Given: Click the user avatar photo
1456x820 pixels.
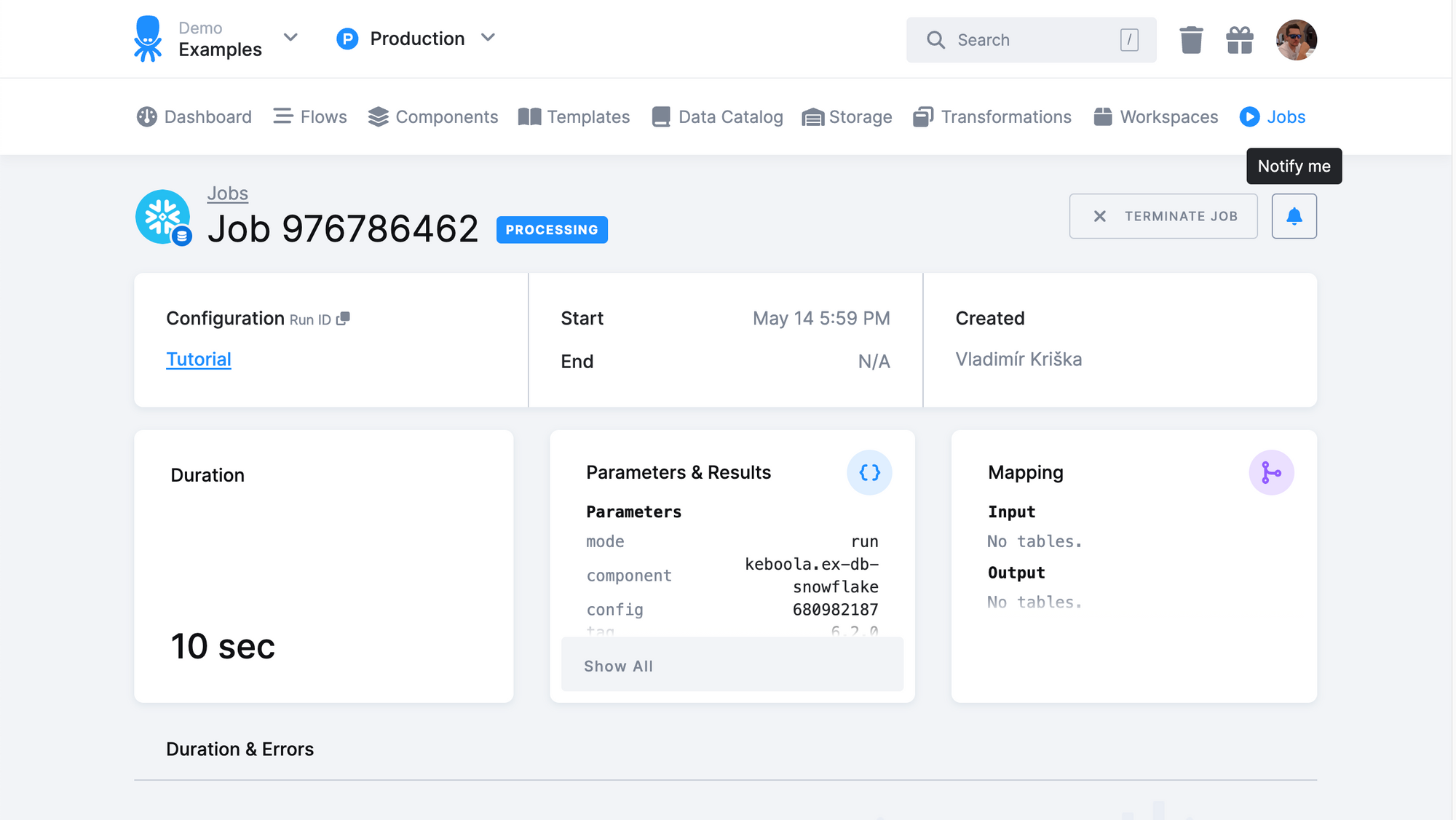Looking at the screenshot, I should pyautogui.click(x=1297, y=39).
